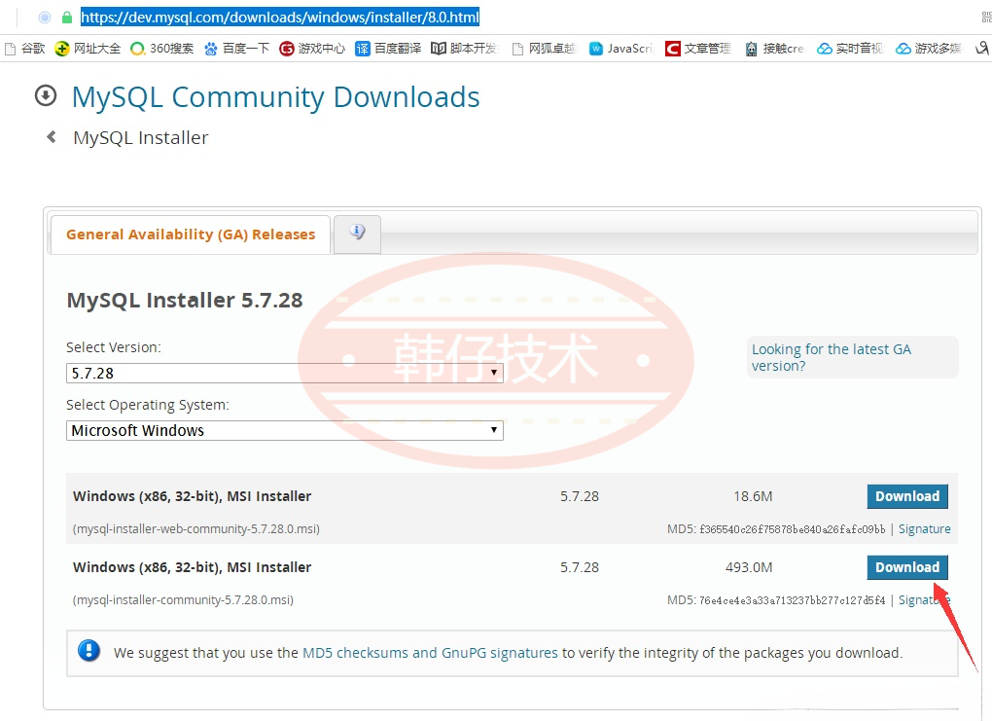Open the 百度一下 bookmark
Screen dimensions: 992x721
[x=236, y=49]
